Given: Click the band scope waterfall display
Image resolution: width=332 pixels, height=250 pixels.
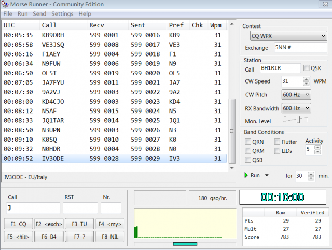Looking at the screenshot, I should pos(185,224).
